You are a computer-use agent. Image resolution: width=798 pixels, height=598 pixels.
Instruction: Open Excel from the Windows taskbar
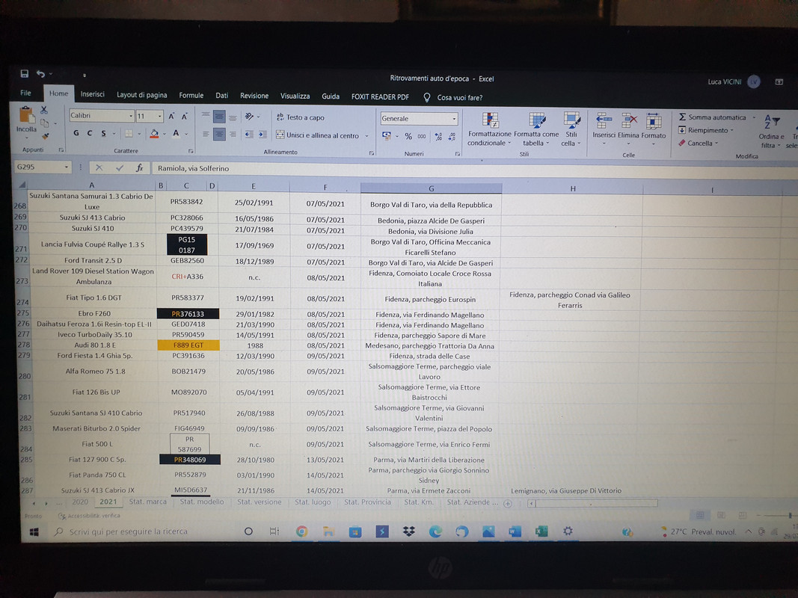(x=541, y=532)
